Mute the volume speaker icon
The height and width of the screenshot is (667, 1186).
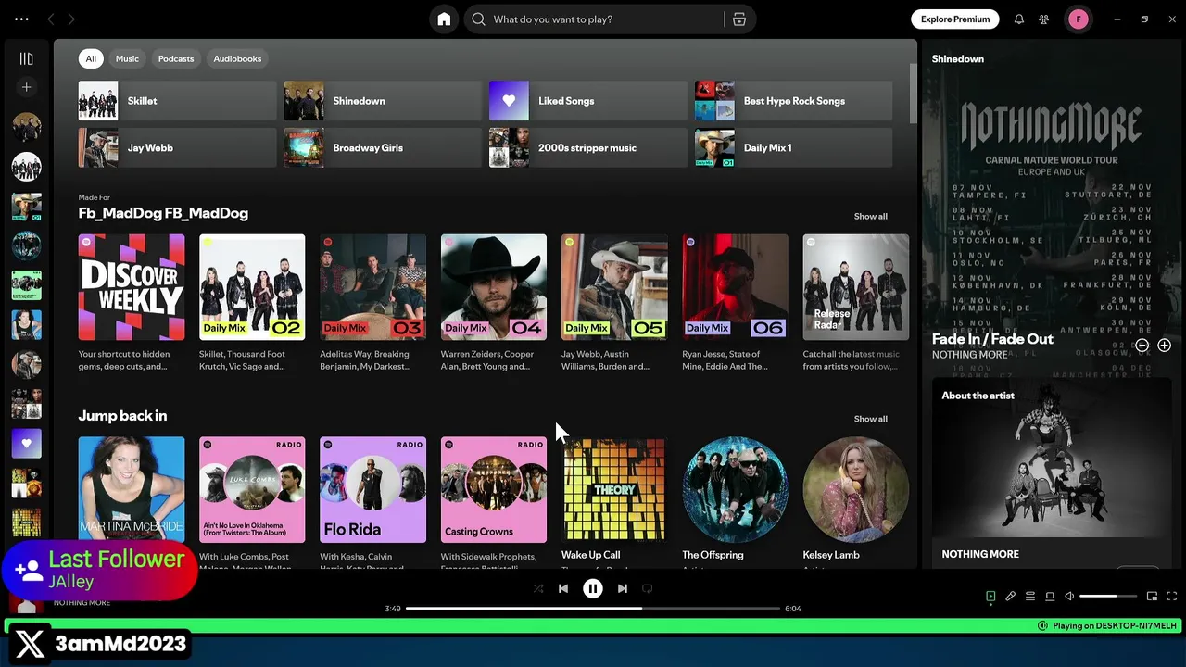tap(1069, 597)
